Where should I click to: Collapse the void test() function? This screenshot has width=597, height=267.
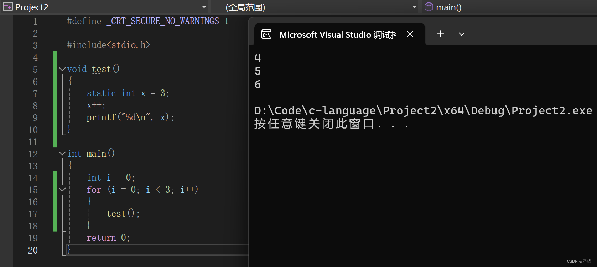62,69
